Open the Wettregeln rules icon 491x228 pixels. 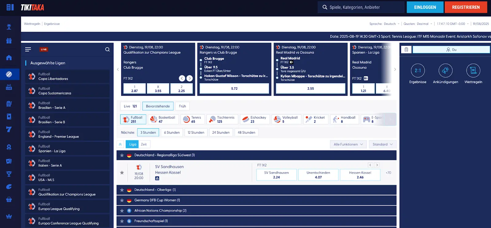(x=473, y=71)
